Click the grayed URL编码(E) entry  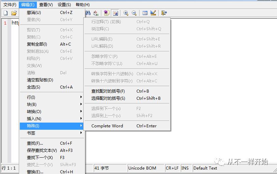(127, 39)
